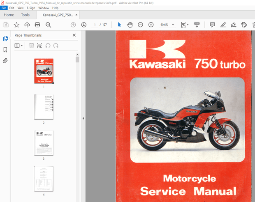Close the Kawasaki_GPZ_750 document tab
255x202 pixels.
76,15
